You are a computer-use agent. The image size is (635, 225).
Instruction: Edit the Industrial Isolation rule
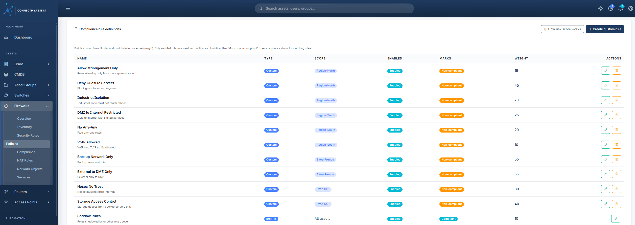click(x=606, y=100)
